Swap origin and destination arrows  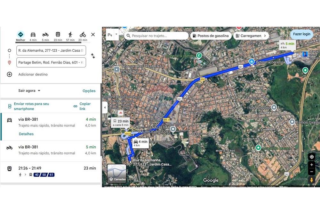93,56
